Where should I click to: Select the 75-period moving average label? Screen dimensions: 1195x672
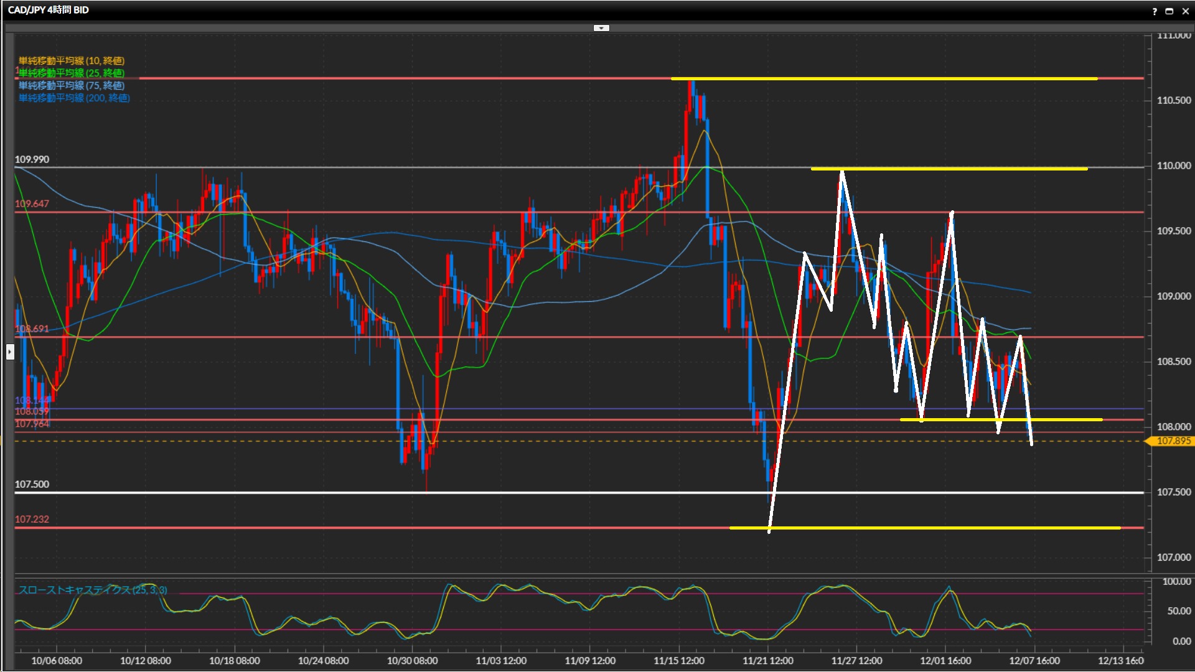[x=72, y=85]
